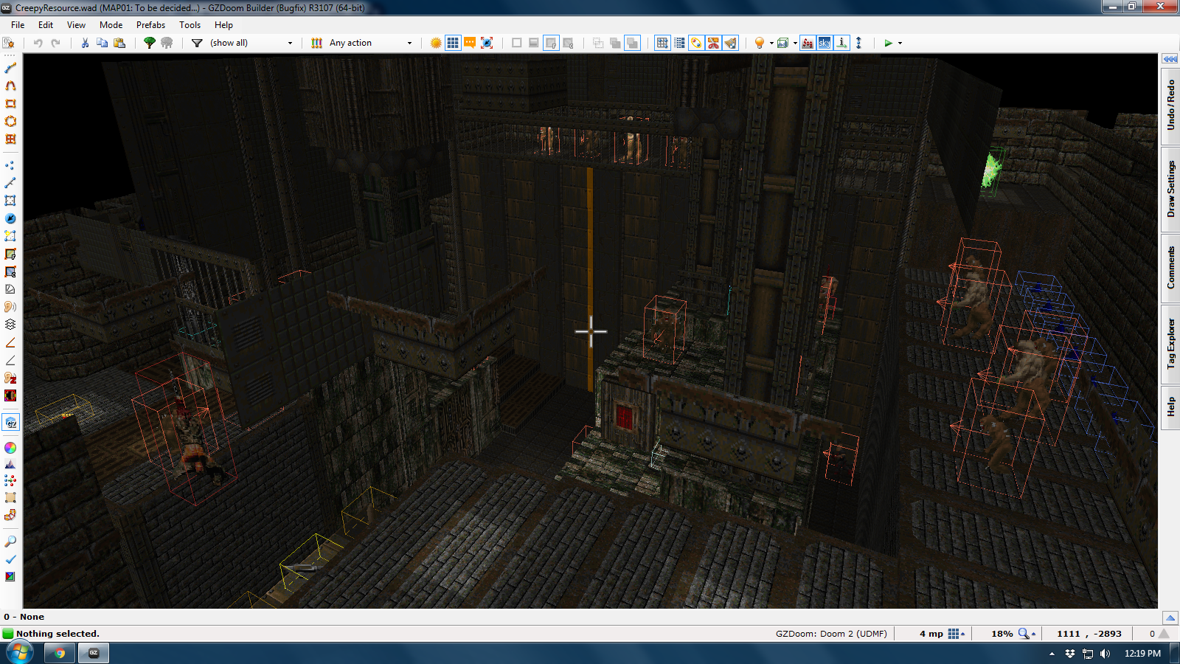This screenshot has width=1180, height=664.
Task: Toggle the orange comments speech bubble button
Action: tap(470, 43)
